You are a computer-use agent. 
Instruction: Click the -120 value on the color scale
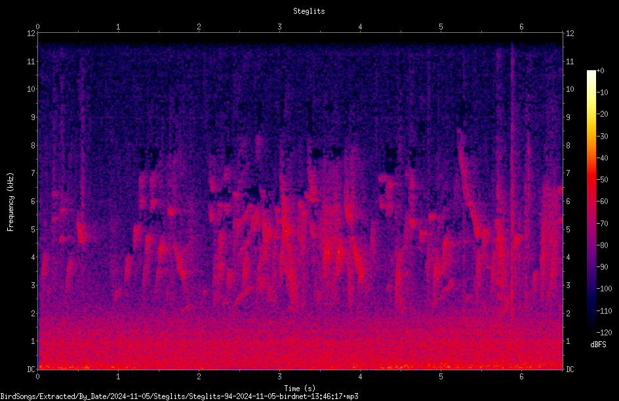click(604, 333)
